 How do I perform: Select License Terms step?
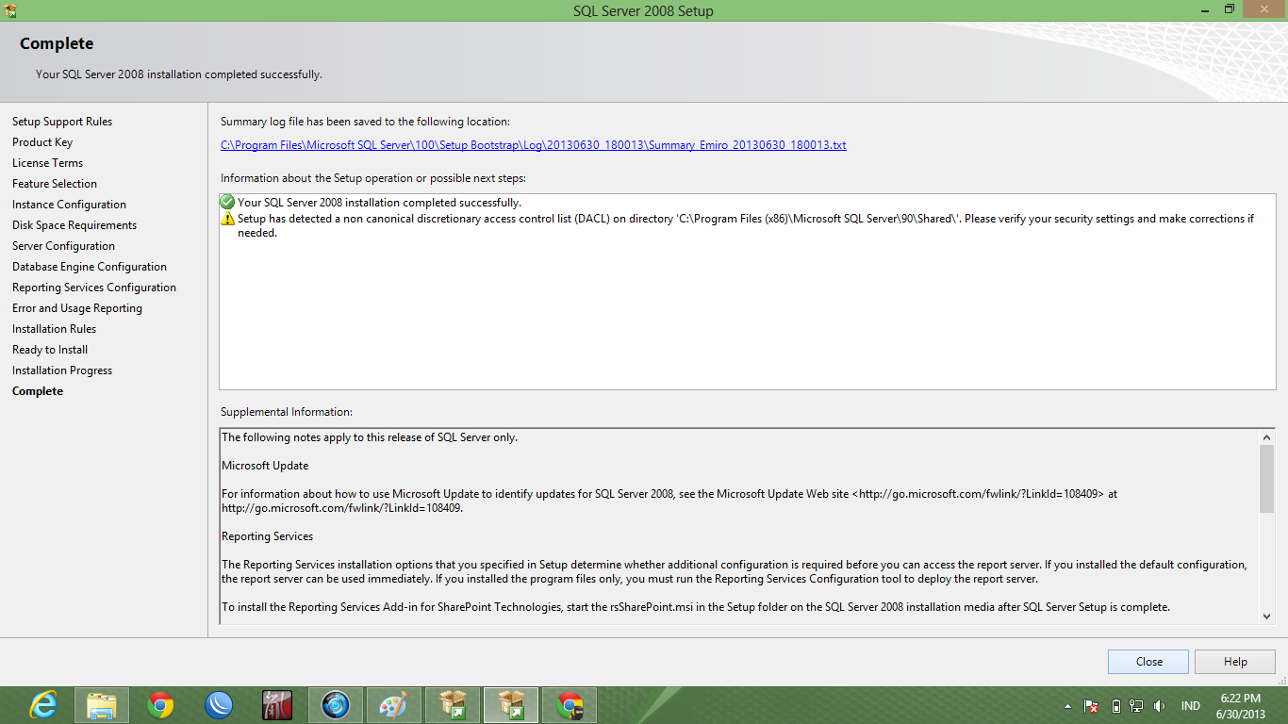48,163
